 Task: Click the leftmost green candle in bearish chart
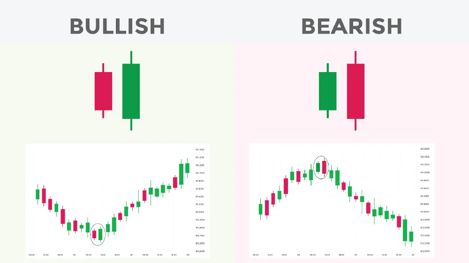tap(260, 209)
